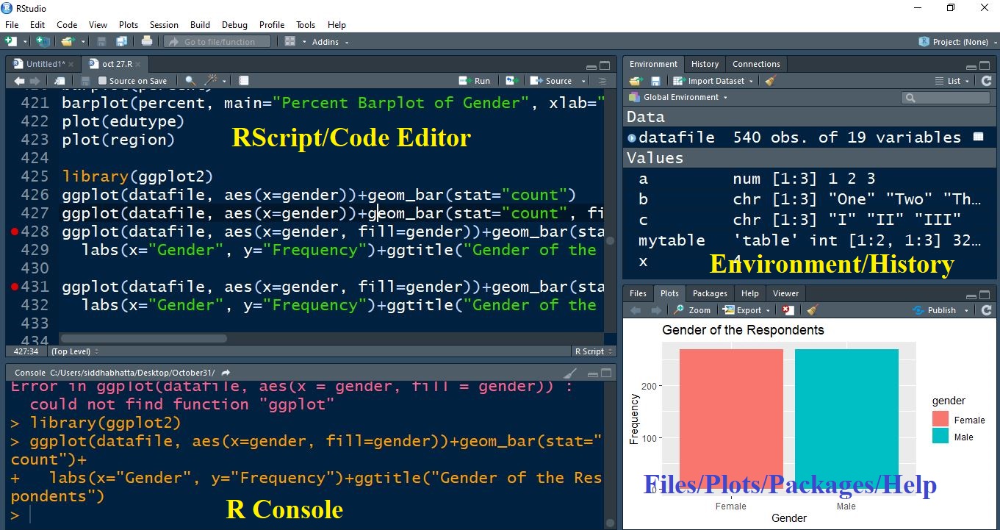Open the Source button options dropdown arrow

pyautogui.click(x=584, y=82)
